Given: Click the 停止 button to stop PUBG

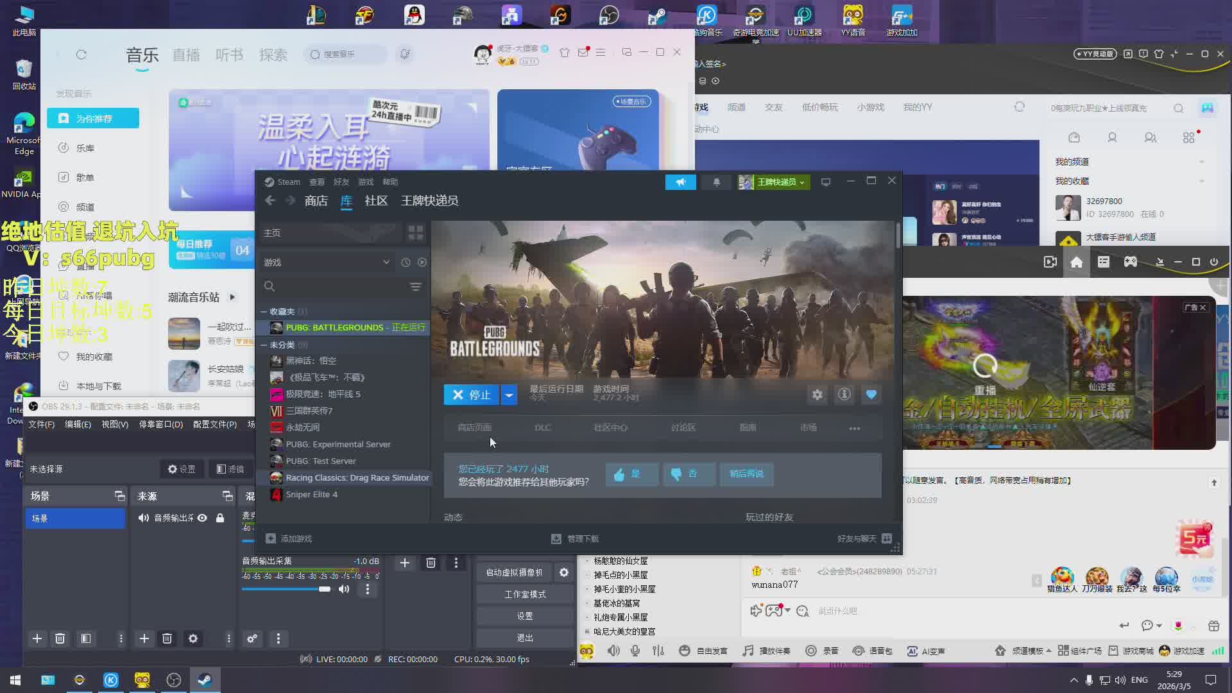Looking at the screenshot, I should tap(471, 395).
